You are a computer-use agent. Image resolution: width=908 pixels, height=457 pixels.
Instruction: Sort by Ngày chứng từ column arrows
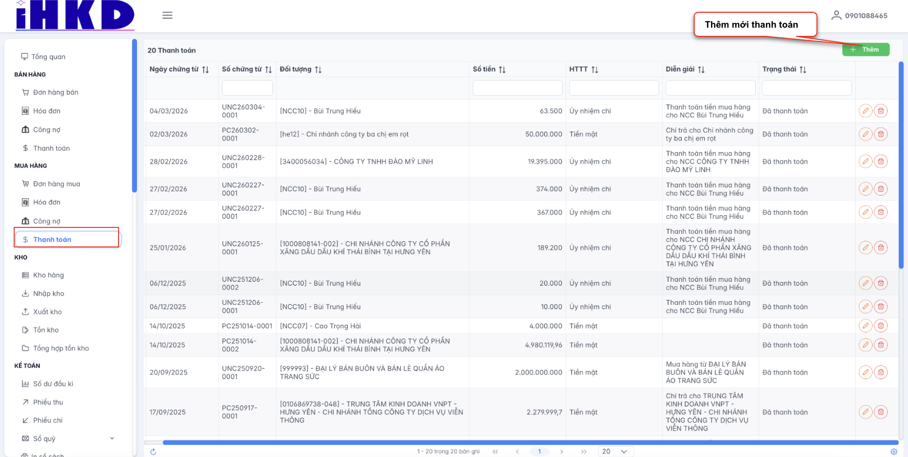click(205, 70)
